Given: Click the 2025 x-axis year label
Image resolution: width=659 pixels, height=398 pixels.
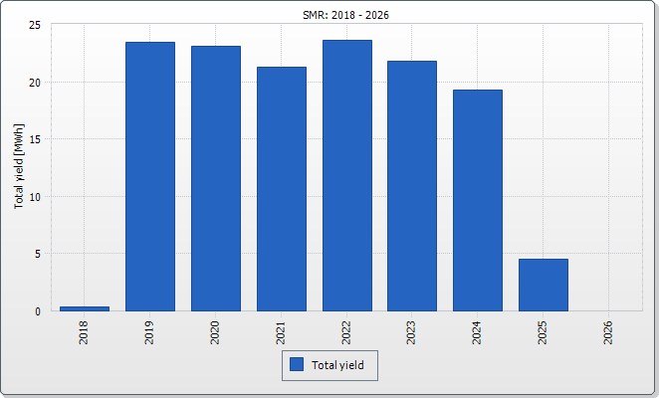Looking at the screenshot, I should click(544, 331).
